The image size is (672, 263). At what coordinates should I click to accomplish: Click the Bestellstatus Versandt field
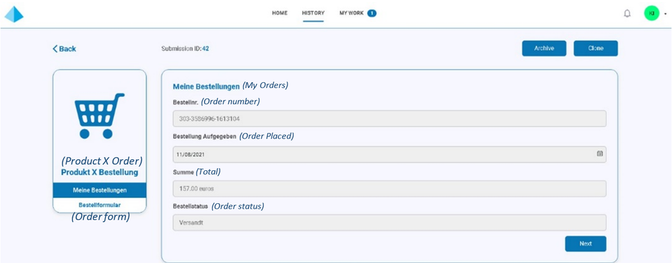(x=389, y=223)
